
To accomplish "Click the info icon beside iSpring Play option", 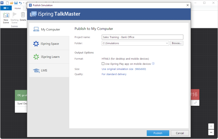I will 153,64.
